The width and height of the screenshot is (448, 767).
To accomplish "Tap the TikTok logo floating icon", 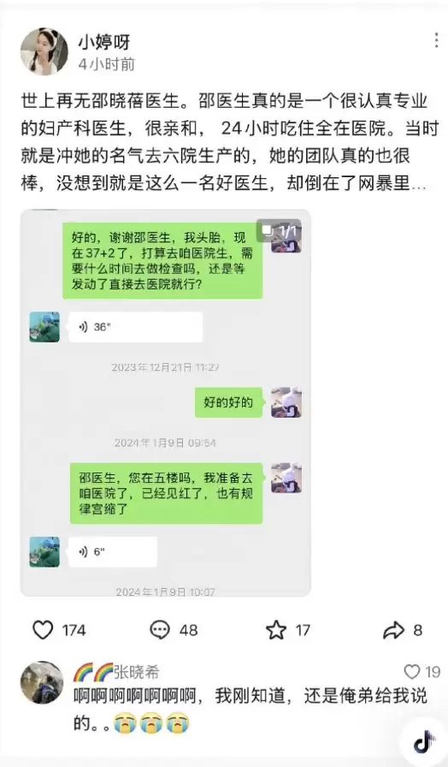I will [424, 742].
